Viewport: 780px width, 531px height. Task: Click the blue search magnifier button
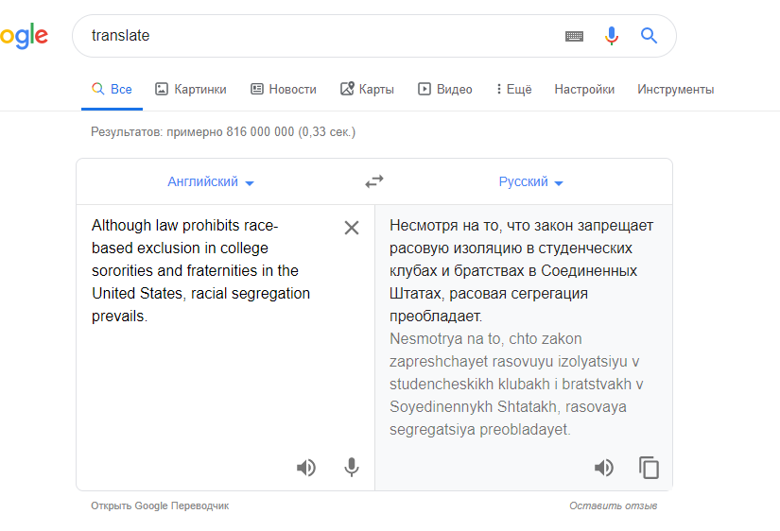[649, 36]
